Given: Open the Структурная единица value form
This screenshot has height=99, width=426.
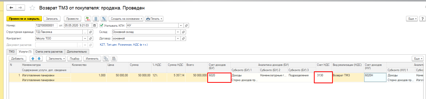Looking at the screenshot, I should 90,32.
